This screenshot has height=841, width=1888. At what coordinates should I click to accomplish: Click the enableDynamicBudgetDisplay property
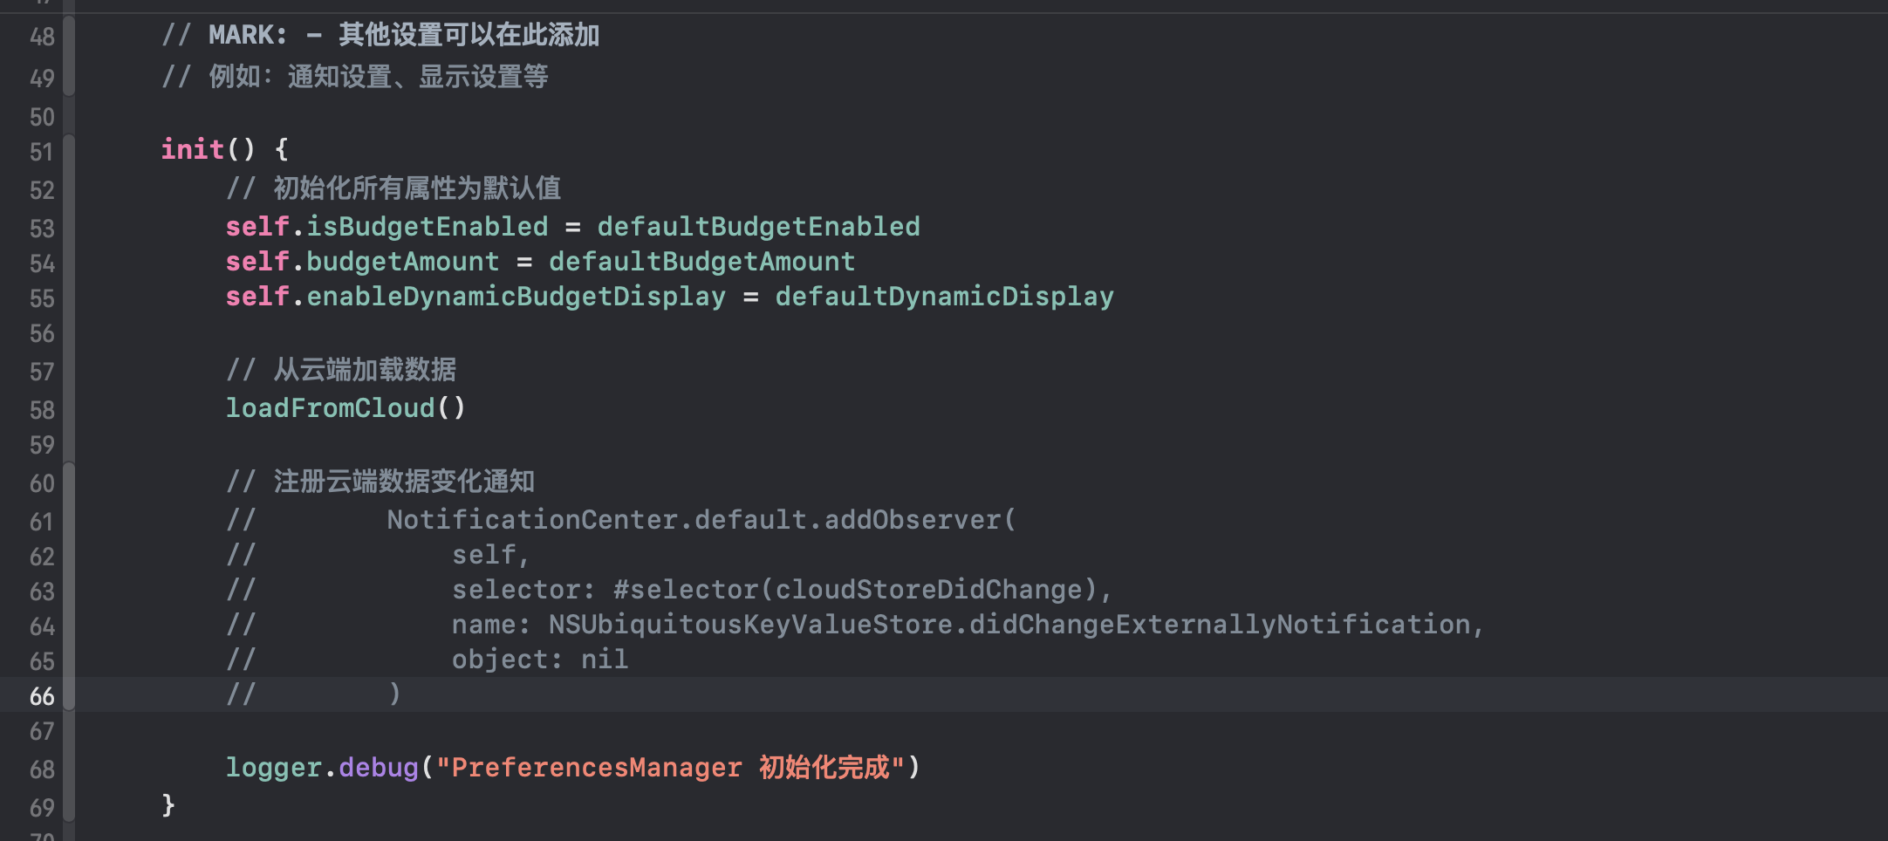point(516,297)
